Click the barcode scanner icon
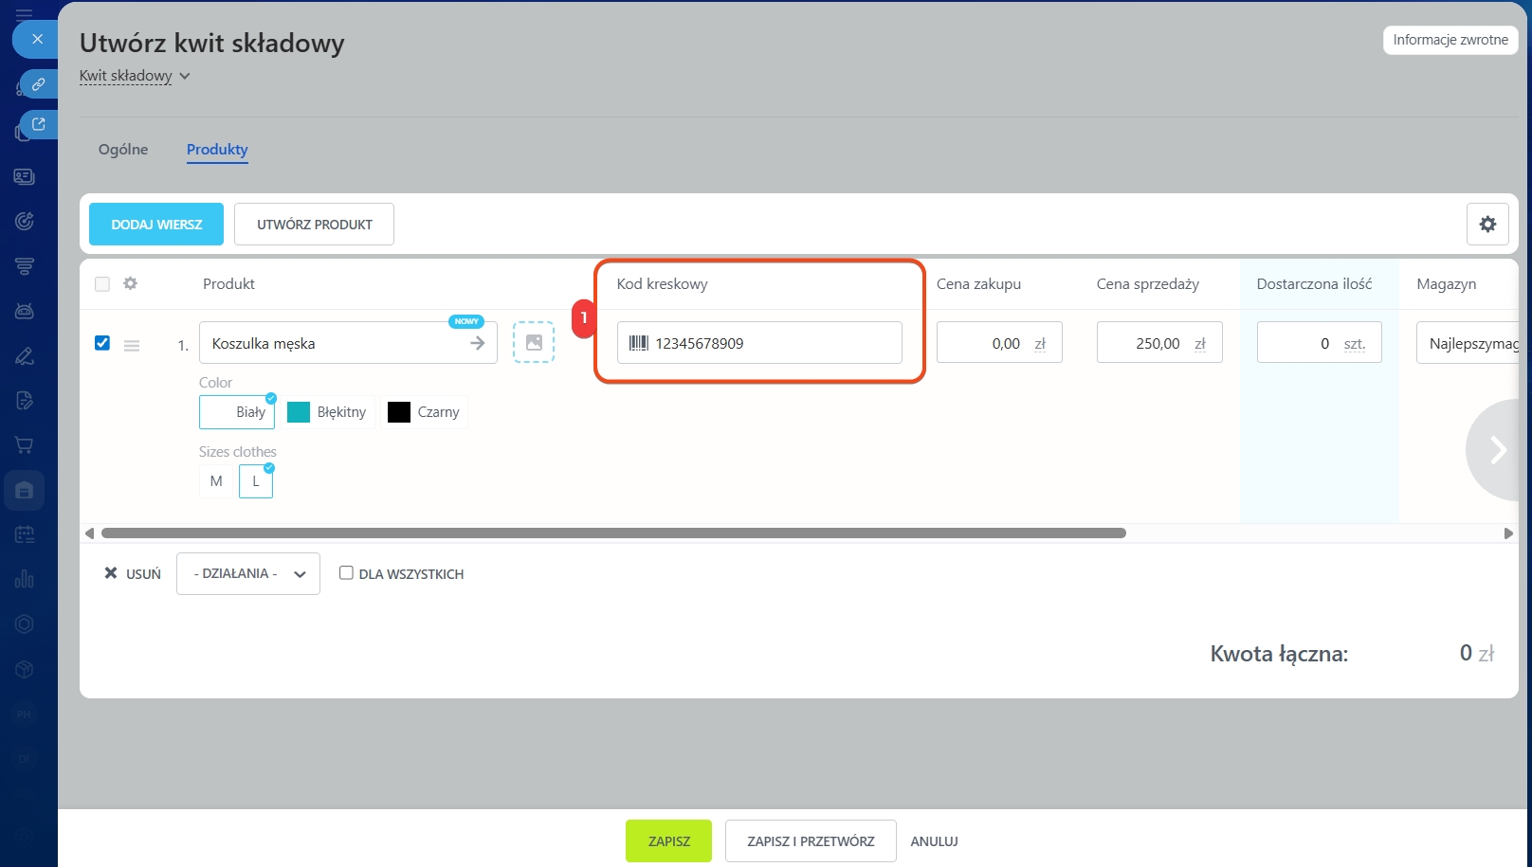This screenshot has width=1532, height=867. click(x=639, y=343)
